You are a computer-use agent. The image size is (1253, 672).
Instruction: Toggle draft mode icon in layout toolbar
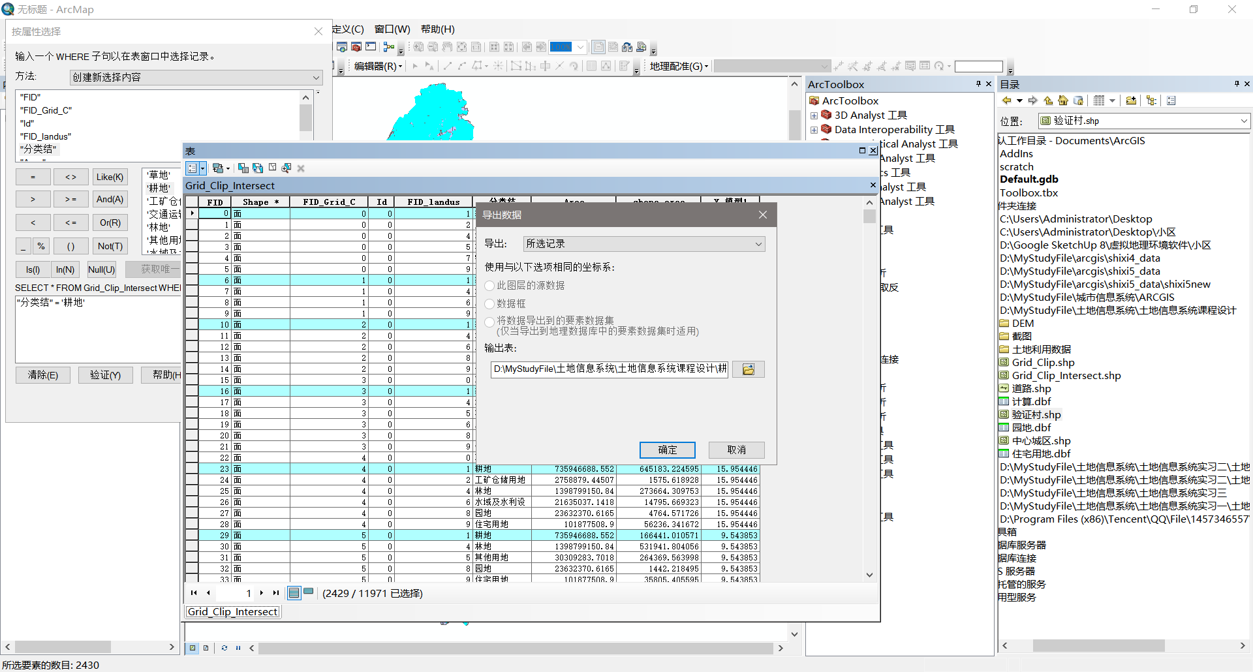(x=598, y=47)
